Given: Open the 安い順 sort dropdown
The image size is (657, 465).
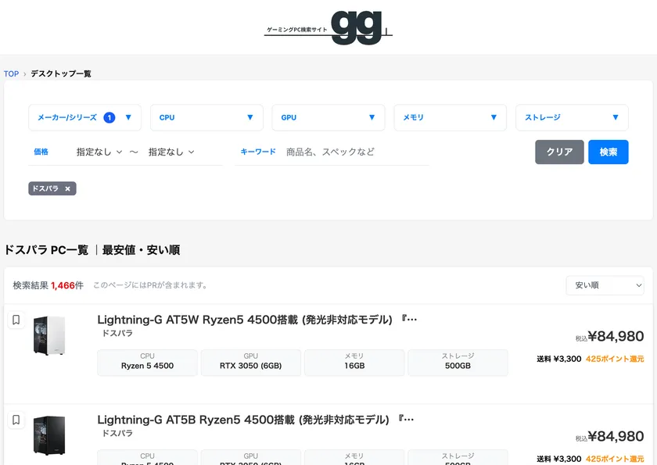Looking at the screenshot, I should coord(605,285).
